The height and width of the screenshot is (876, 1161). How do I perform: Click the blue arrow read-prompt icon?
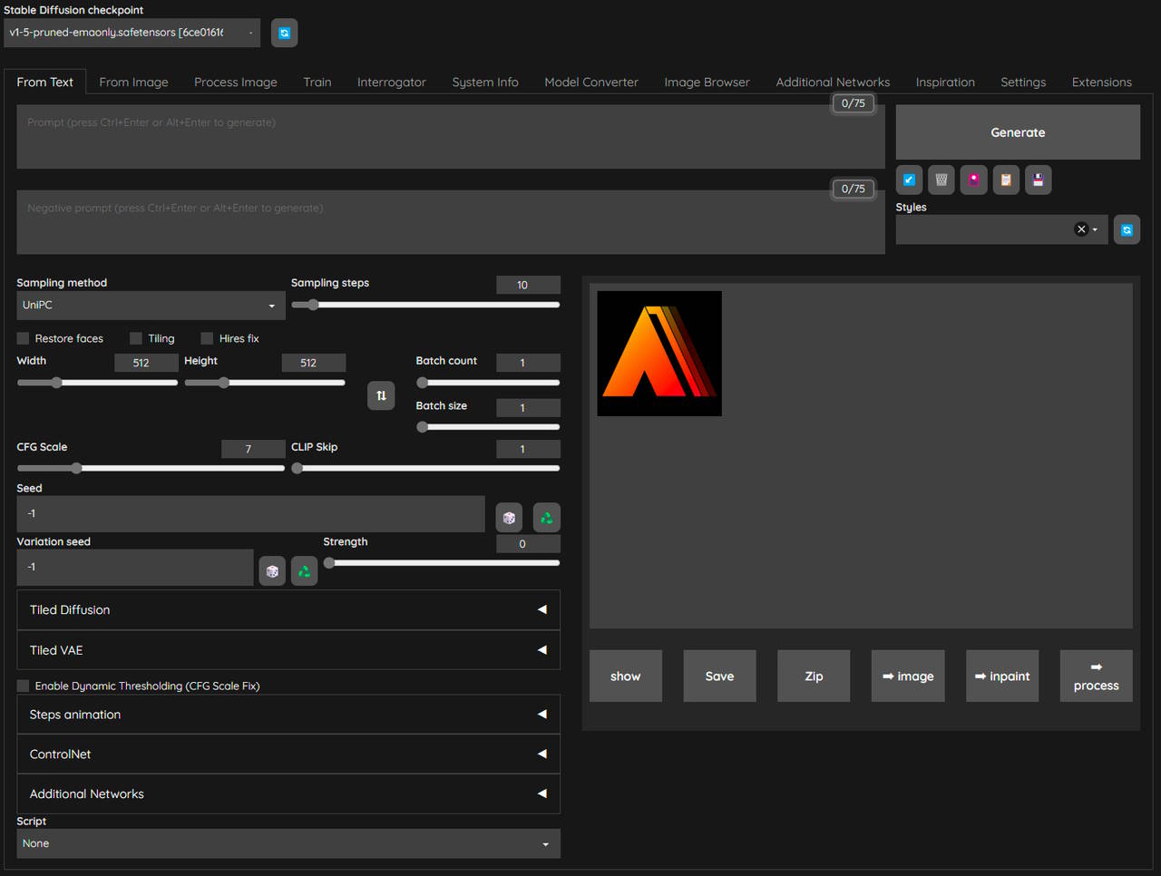[909, 180]
